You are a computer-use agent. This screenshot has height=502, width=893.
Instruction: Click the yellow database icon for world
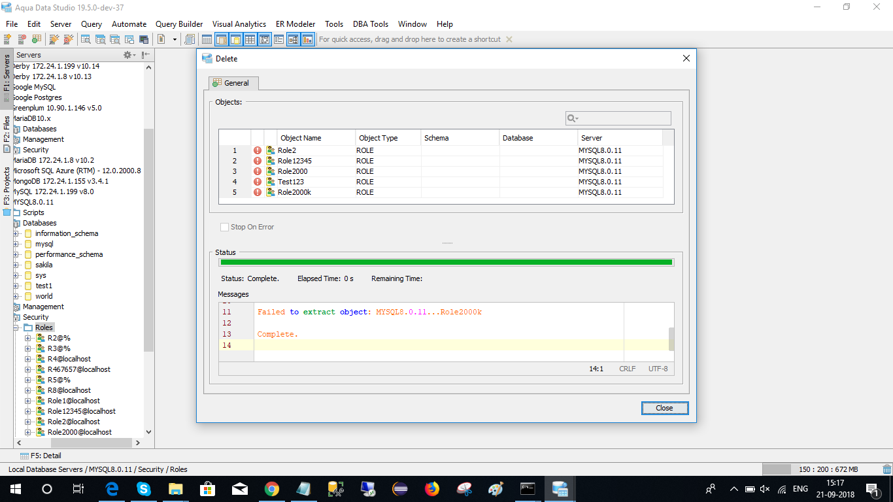coord(28,296)
